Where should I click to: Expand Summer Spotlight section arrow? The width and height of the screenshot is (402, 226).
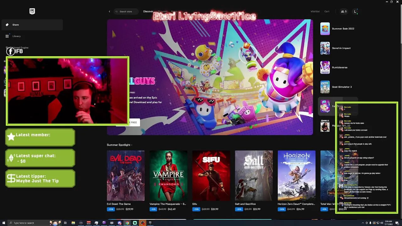point(132,145)
